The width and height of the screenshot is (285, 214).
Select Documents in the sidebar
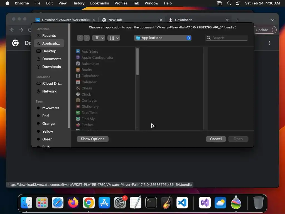[x=49, y=59]
